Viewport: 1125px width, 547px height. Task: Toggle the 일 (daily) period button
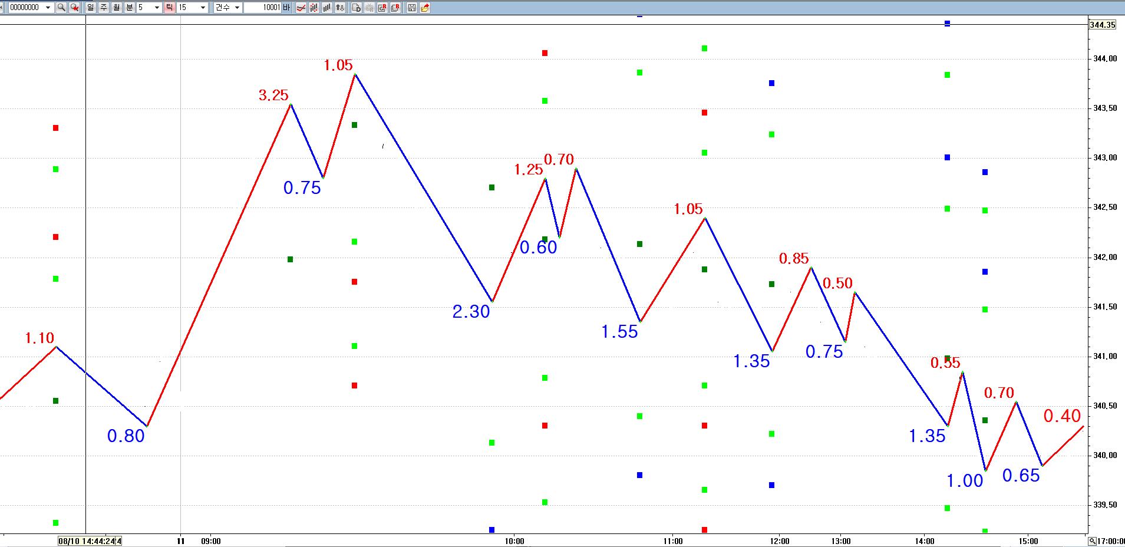(x=91, y=8)
